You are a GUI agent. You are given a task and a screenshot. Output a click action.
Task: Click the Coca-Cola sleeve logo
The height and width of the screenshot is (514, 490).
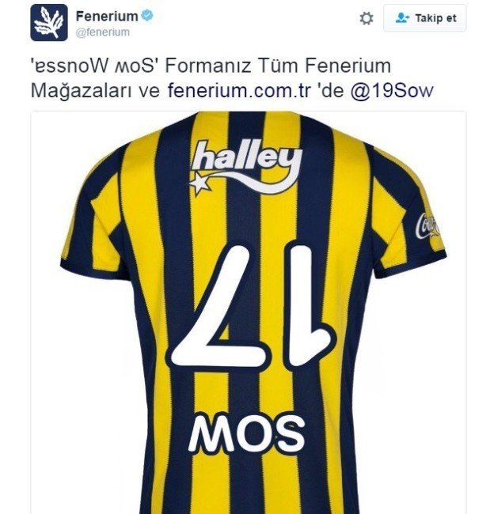427,225
